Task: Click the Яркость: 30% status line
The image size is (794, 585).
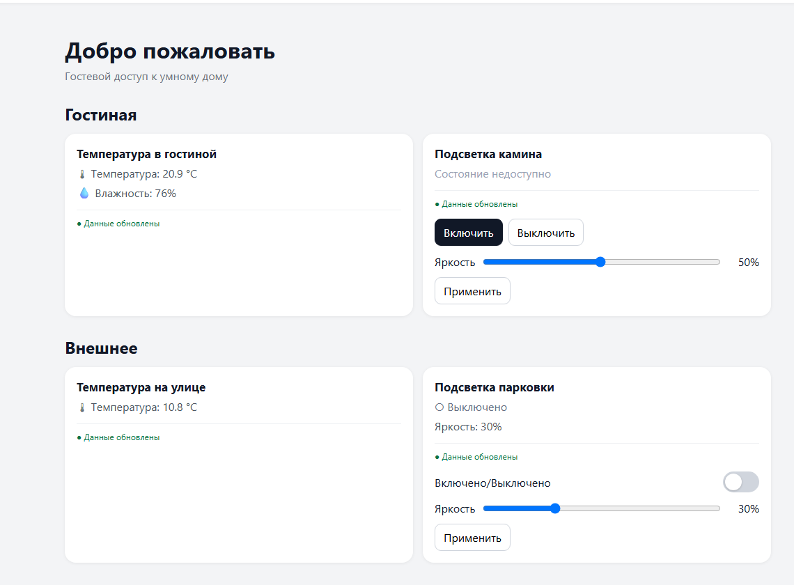Action: click(468, 427)
